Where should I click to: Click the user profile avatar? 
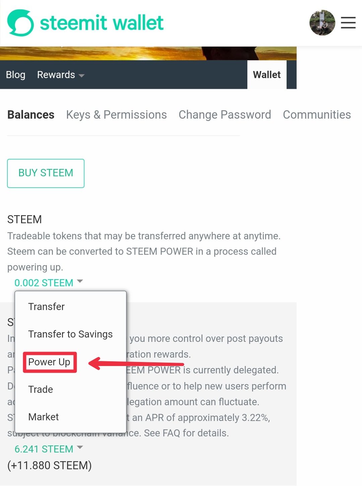pos(322,23)
